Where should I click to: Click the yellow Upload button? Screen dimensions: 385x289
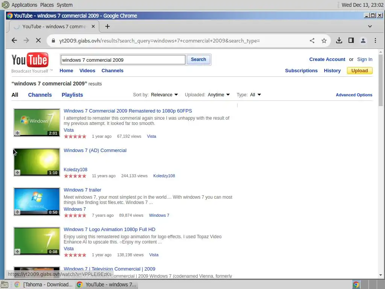pos(359,70)
